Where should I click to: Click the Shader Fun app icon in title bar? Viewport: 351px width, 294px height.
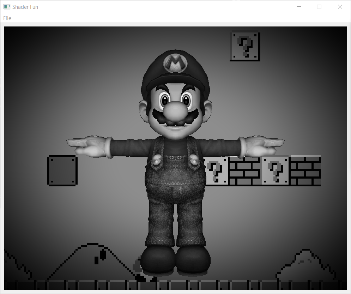pyautogui.click(x=7, y=7)
